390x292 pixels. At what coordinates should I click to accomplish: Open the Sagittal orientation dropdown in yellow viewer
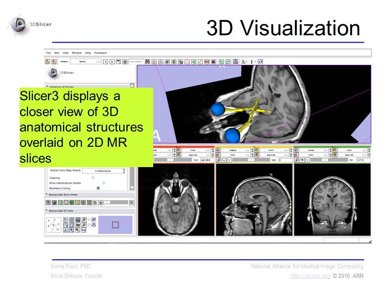tap(235, 150)
